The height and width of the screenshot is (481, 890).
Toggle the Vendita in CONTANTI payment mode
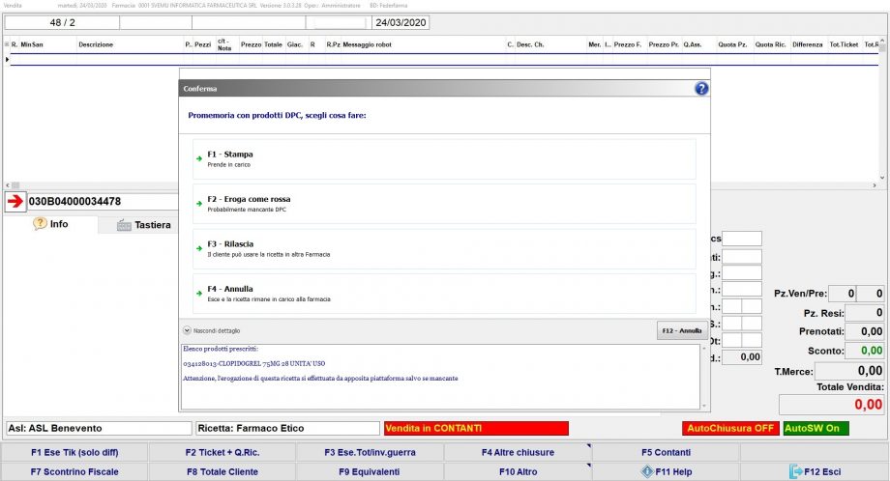[475, 428]
